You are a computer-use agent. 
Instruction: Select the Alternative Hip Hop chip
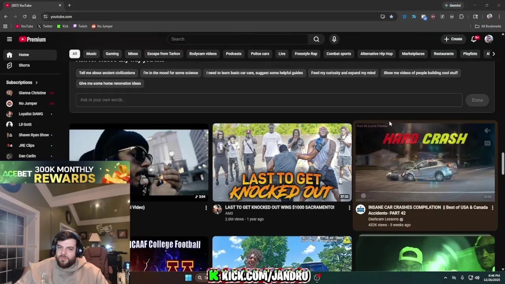[376, 54]
